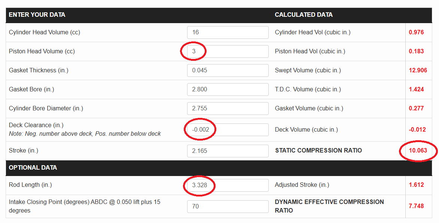The image size is (439, 223).
Task: Click the Adjusted Stroke value 1.612
Action: [416, 185]
